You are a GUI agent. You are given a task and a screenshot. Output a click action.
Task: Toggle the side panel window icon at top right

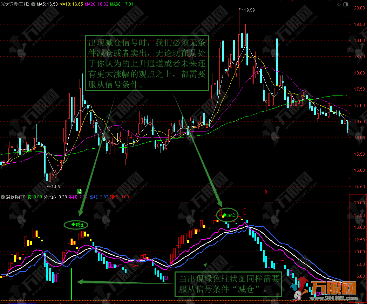pos(346,4)
